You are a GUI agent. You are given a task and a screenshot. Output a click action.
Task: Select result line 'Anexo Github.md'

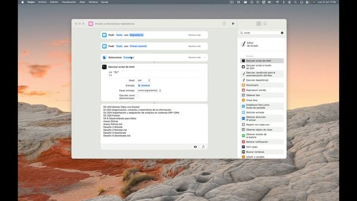(113, 124)
